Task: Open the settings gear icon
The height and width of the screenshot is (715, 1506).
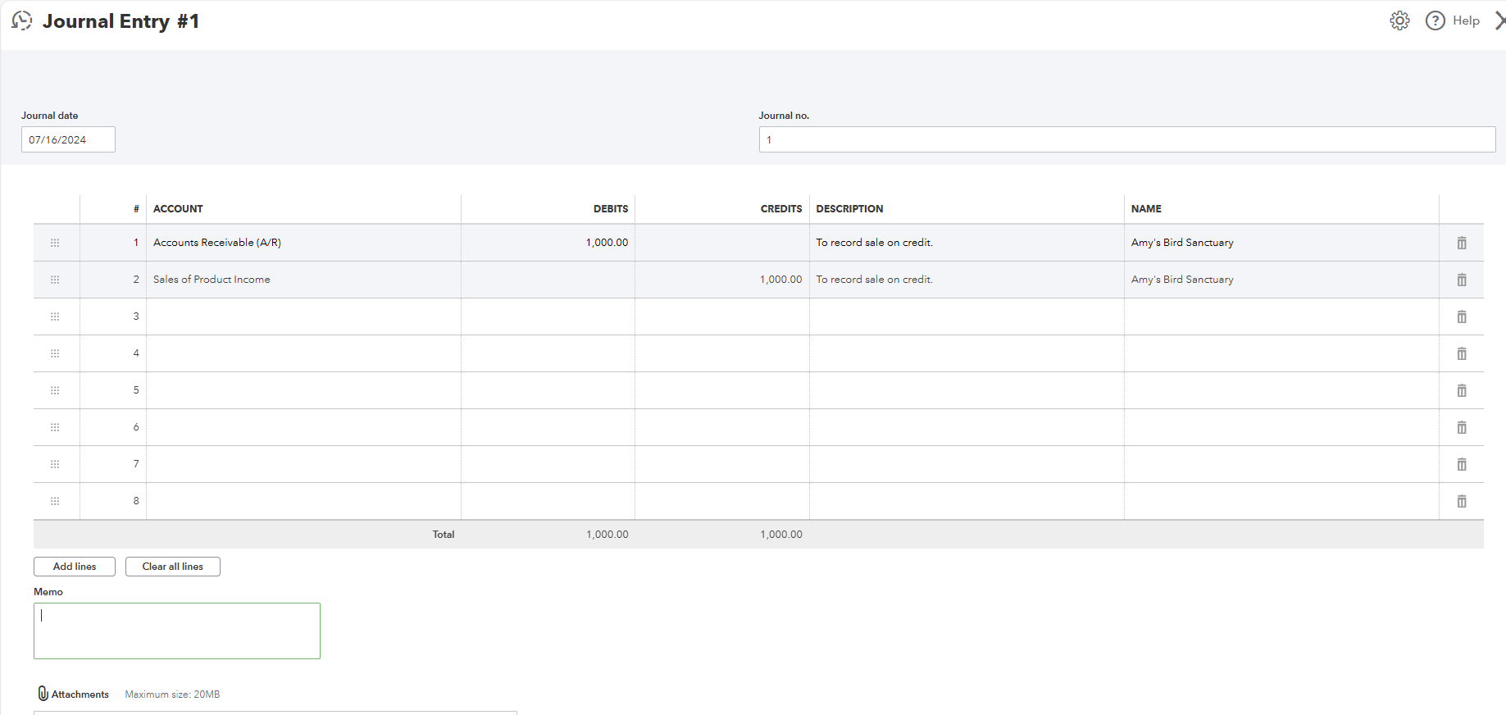Action: tap(1399, 20)
